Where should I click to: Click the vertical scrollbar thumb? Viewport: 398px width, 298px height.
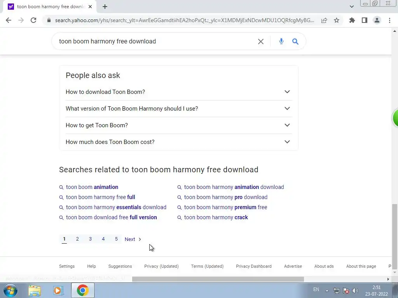[395, 236]
